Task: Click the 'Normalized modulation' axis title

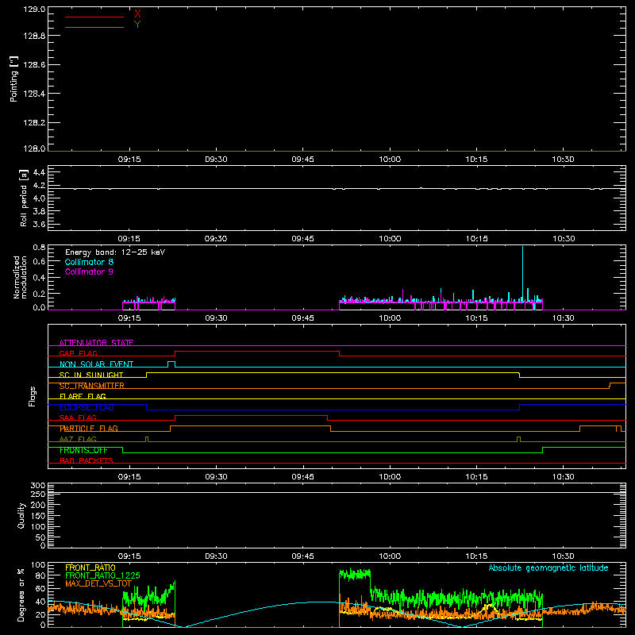Action: point(20,277)
